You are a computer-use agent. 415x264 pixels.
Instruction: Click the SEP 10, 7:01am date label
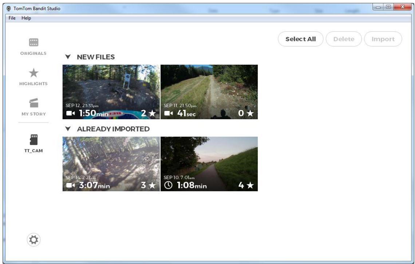coord(179,177)
